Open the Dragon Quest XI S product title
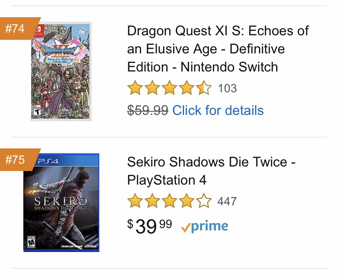 pyautogui.click(x=218, y=49)
